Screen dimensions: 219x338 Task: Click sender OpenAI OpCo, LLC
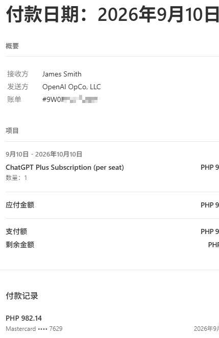coord(71,87)
